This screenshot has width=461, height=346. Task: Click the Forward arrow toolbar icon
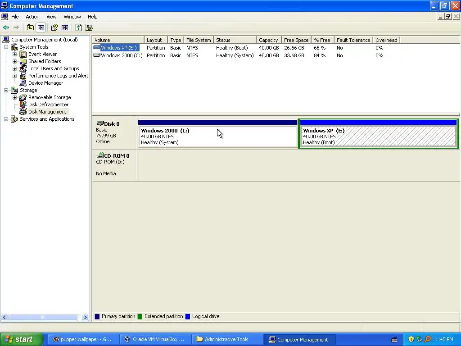(x=16, y=27)
